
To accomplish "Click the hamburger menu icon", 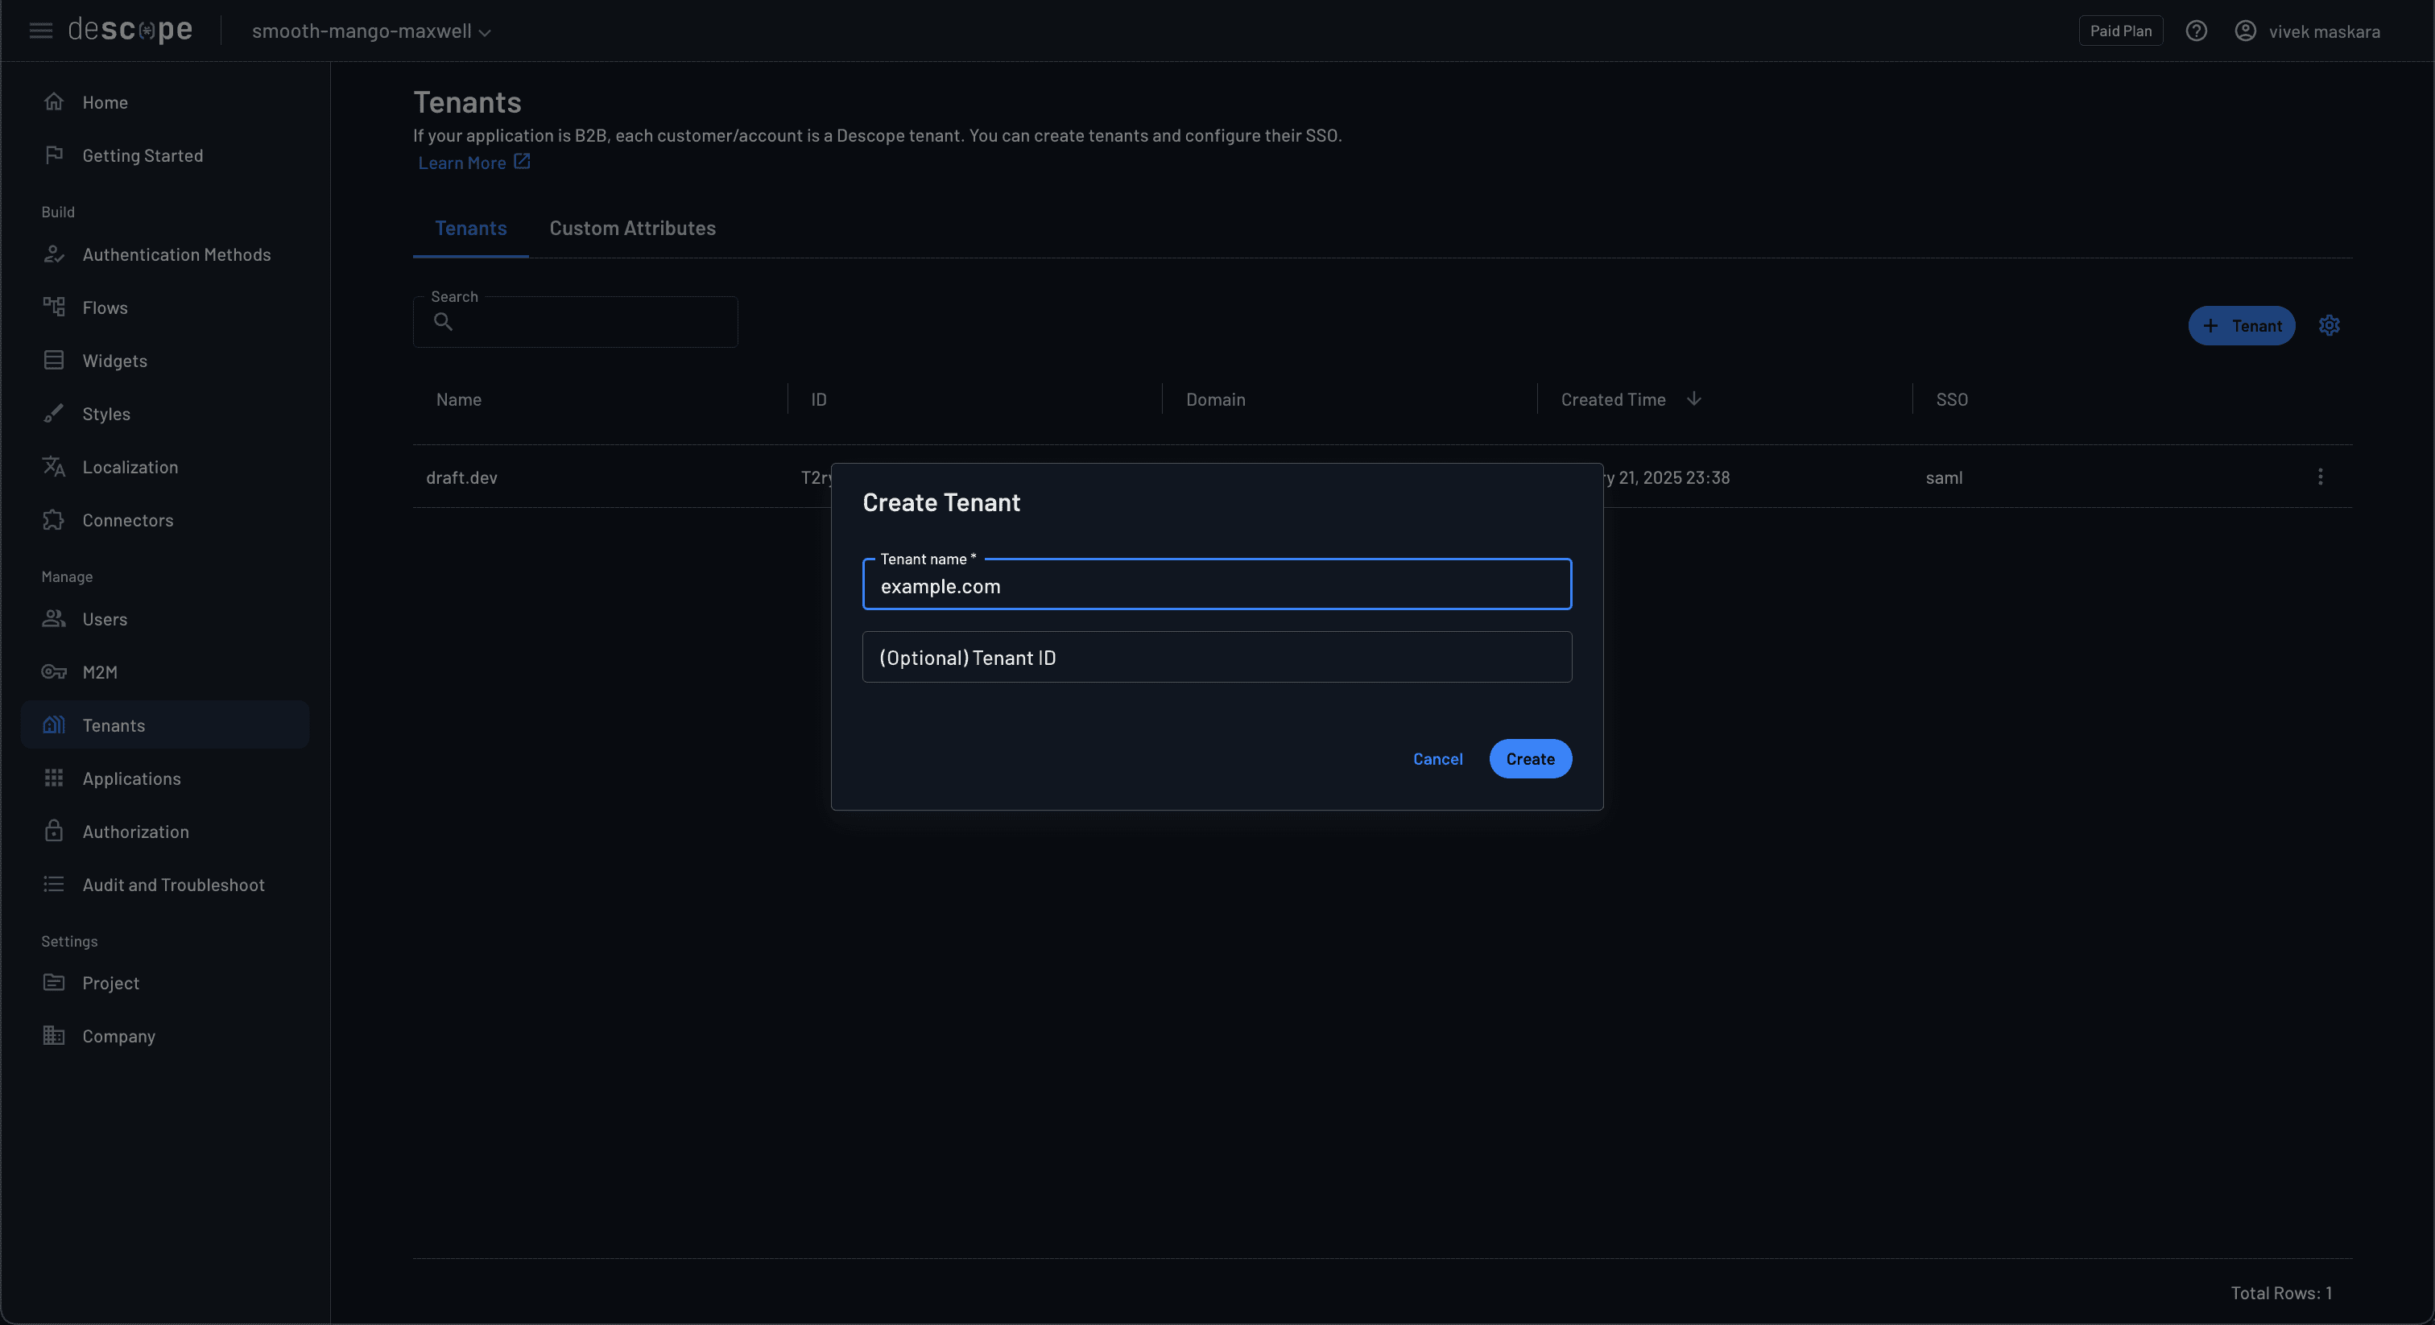I will (40, 31).
